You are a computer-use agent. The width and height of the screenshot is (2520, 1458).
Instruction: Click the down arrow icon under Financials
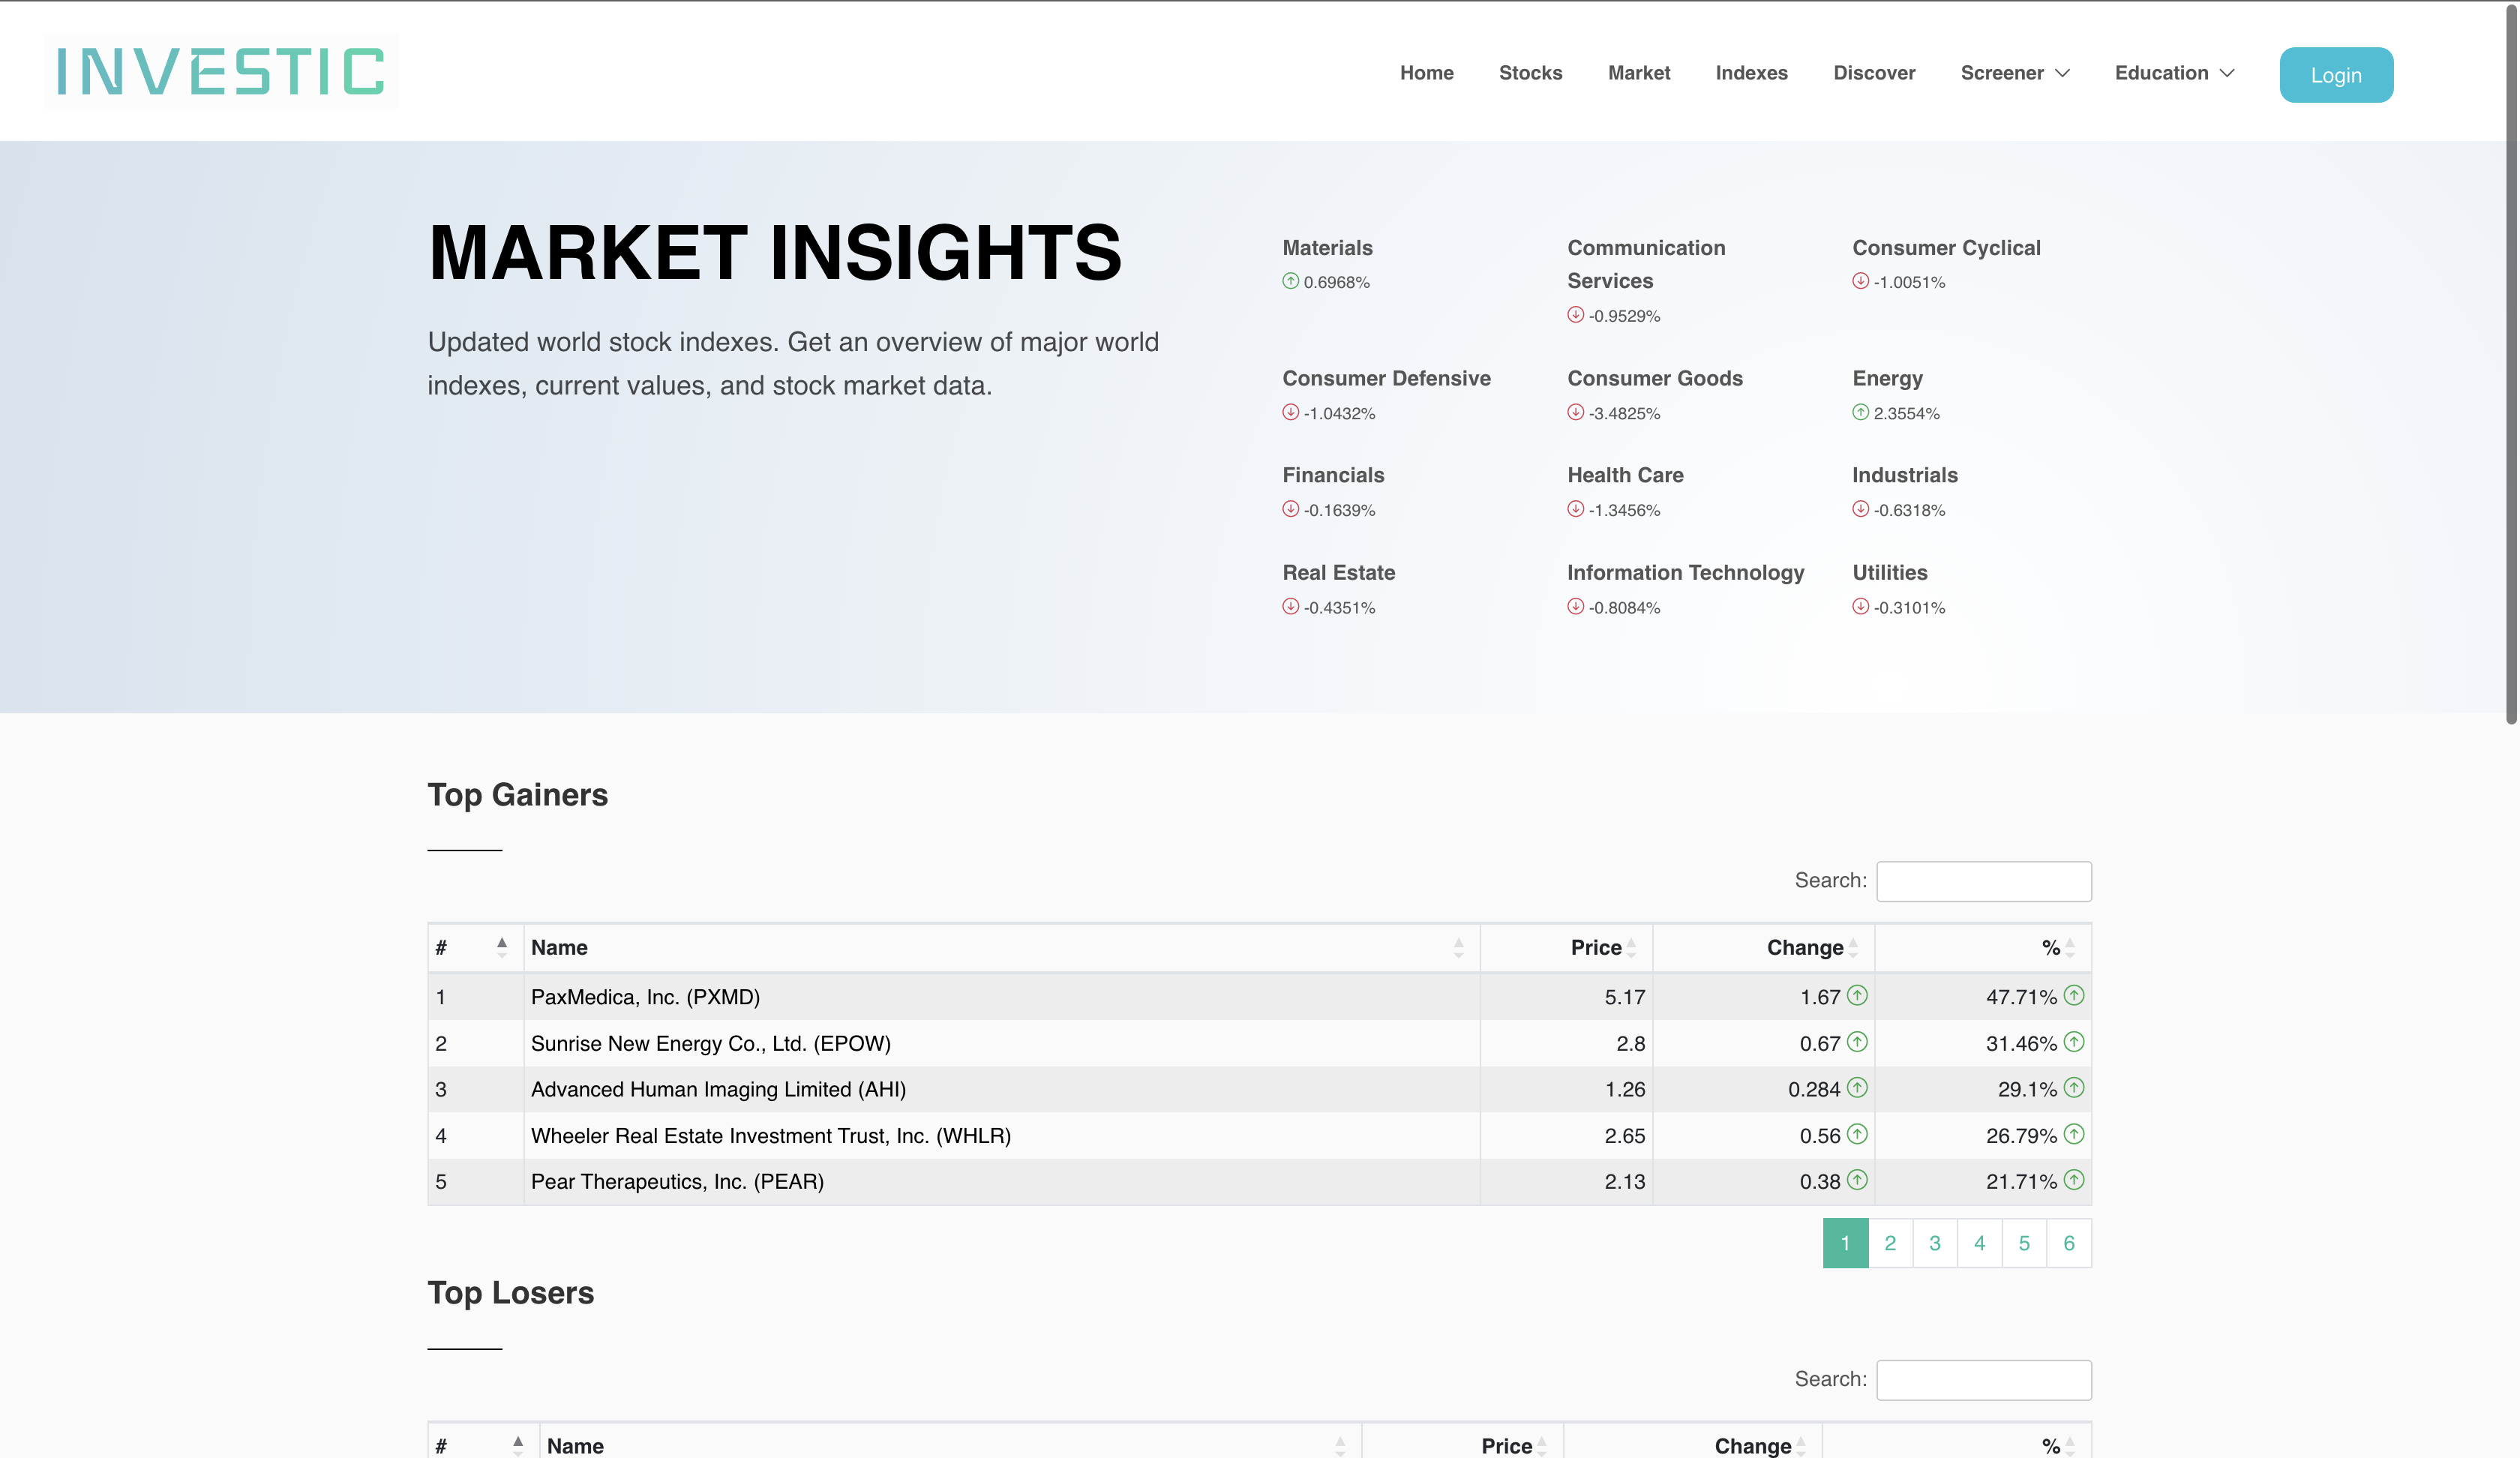tap(1291, 509)
